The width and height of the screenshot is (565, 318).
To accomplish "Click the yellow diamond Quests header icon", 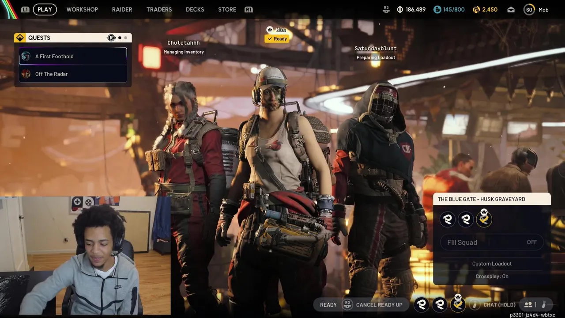I will [x=19, y=38].
